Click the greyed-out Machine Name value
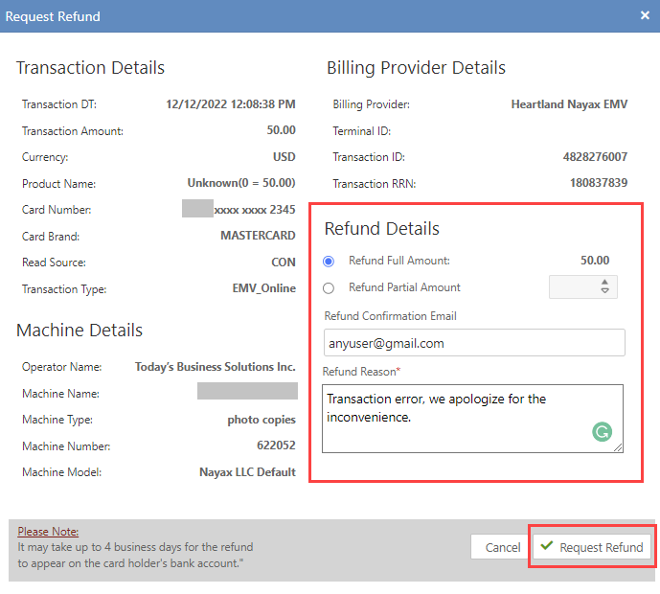 [247, 391]
